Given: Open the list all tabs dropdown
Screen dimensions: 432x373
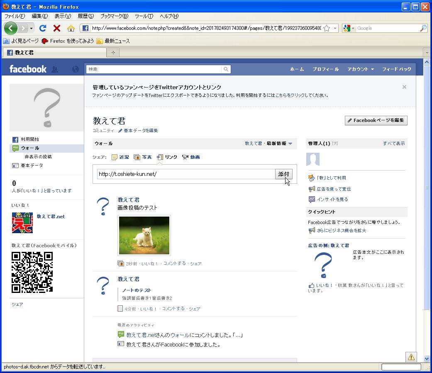Looking at the screenshot, I should (x=427, y=52).
